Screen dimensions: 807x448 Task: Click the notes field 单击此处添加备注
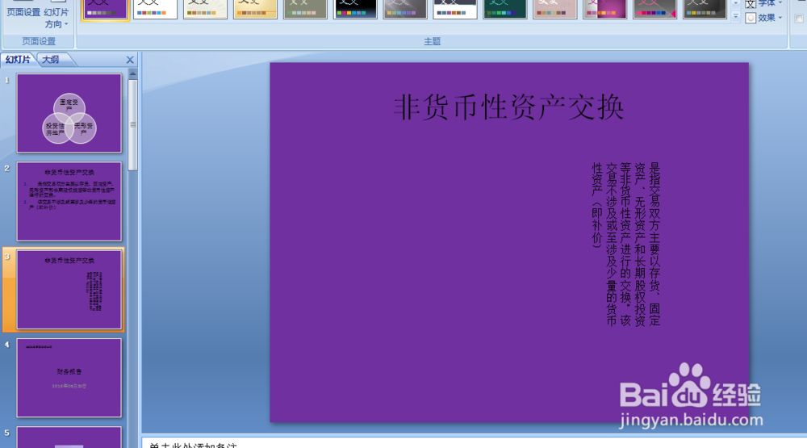(x=193, y=445)
